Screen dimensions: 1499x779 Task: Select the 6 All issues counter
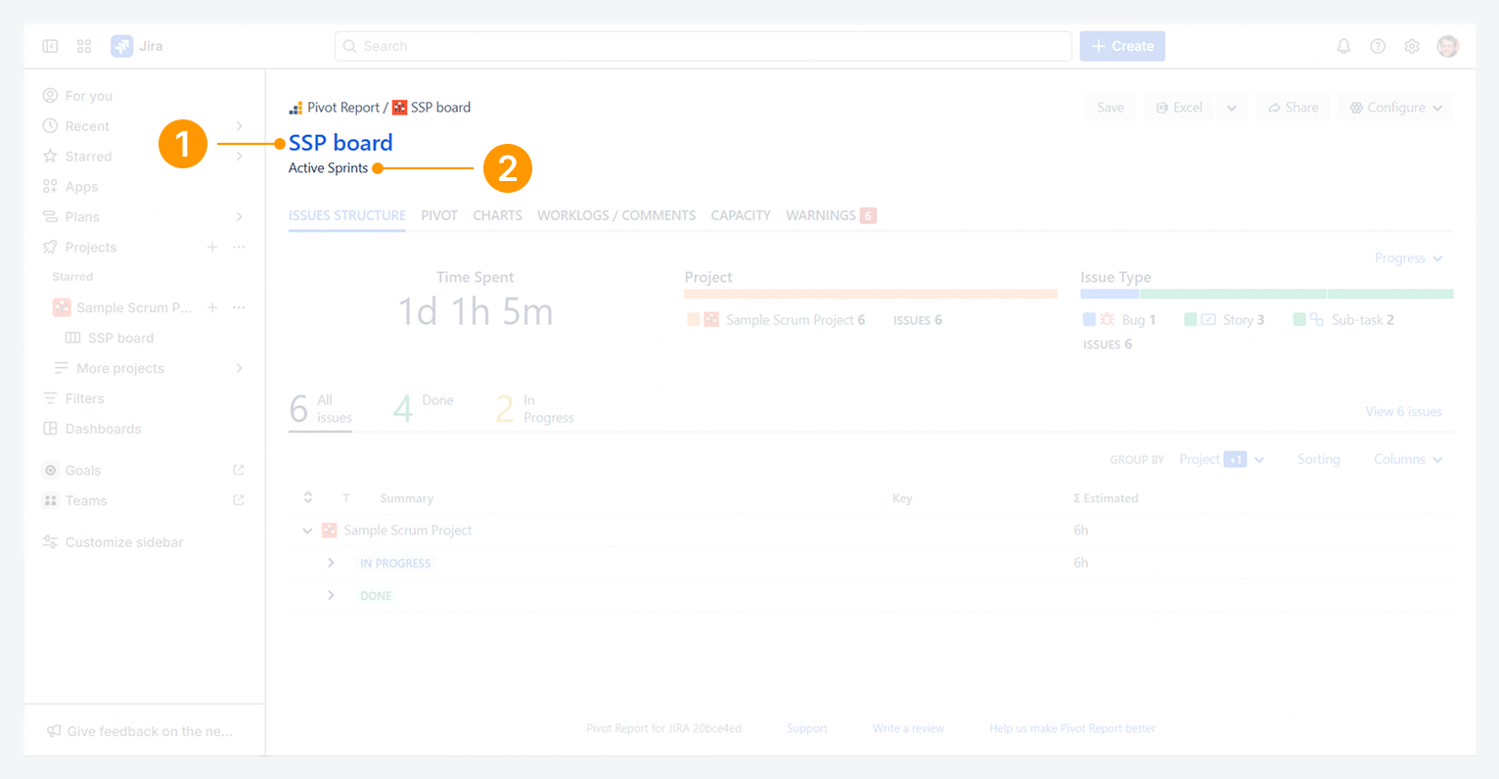tap(321, 409)
